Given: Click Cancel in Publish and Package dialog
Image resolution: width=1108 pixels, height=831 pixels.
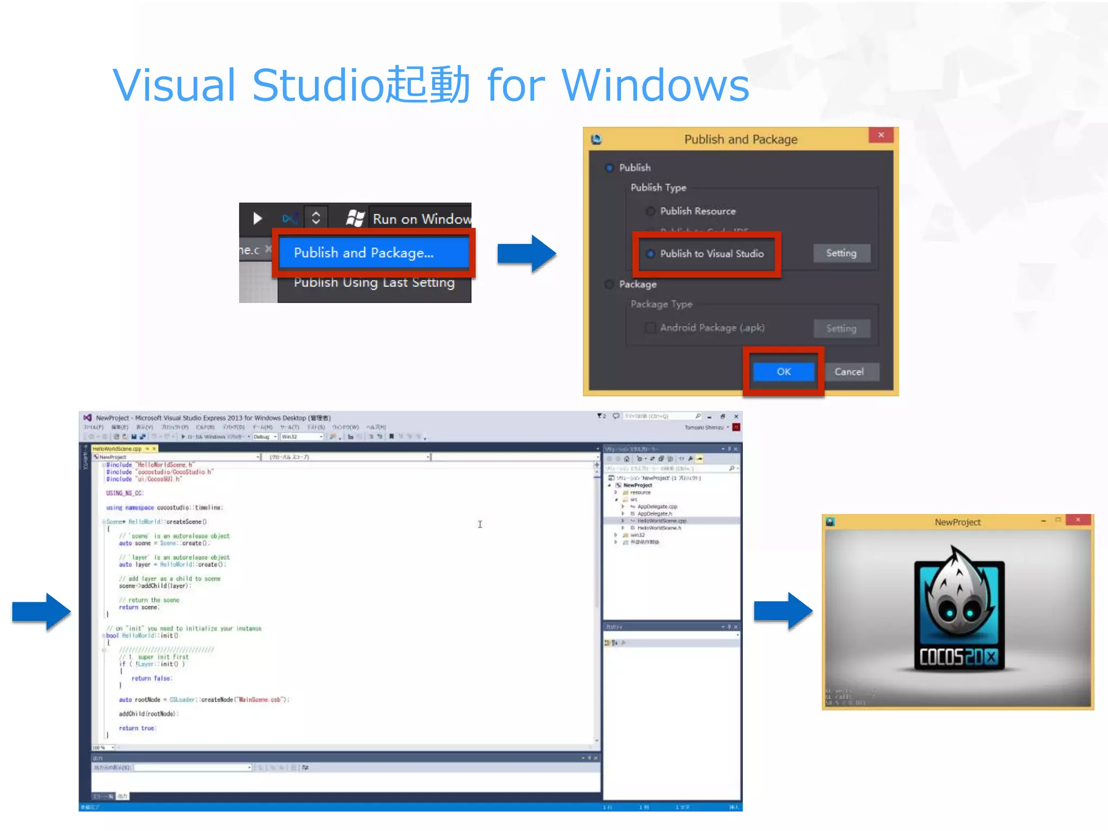Looking at the screenshot, I should tap(849, 372).
